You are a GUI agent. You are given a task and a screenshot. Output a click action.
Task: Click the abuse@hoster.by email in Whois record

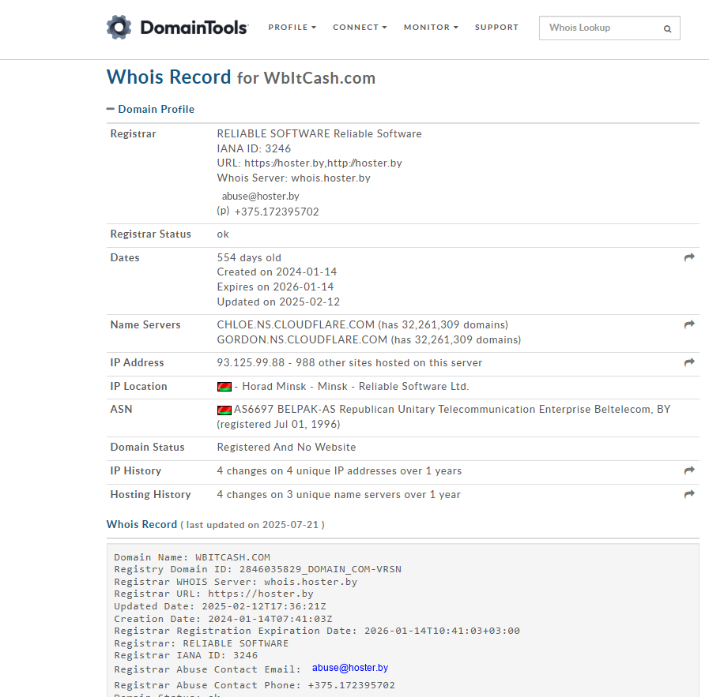350,668
